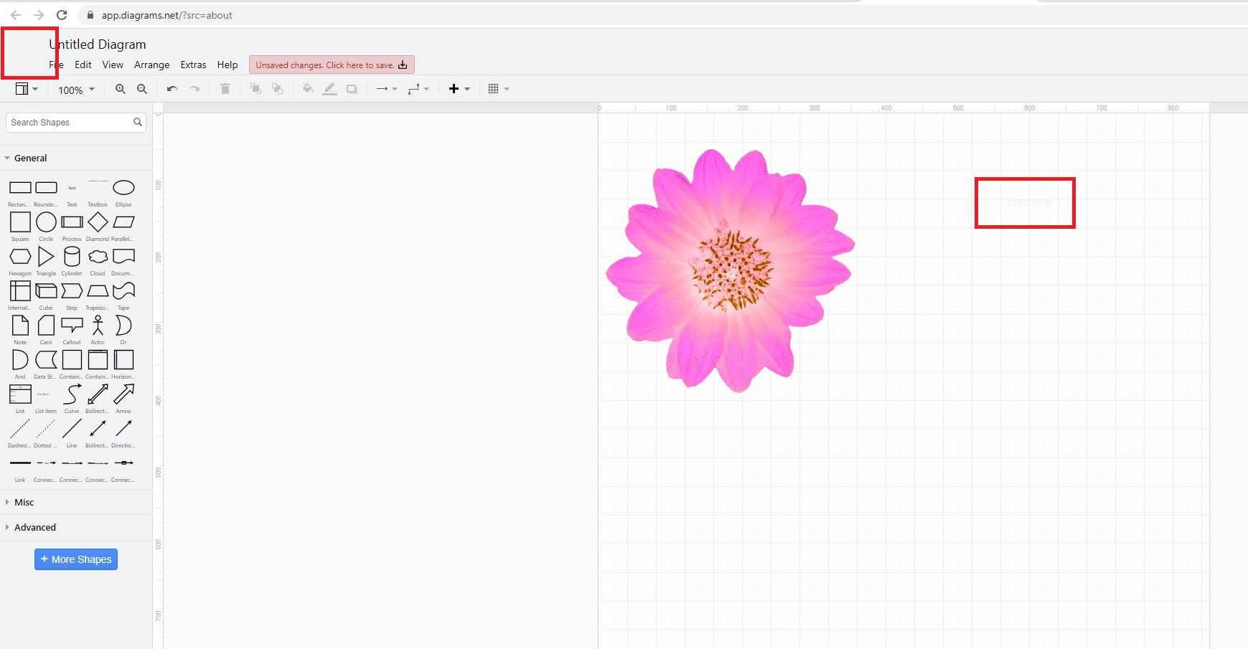Screen dimensions: 1248x649
Task: Open the zoom percentage dropdown
Action: click(x=75, y=89)
